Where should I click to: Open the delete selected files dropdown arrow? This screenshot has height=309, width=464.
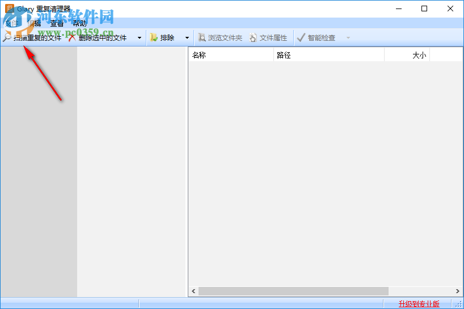point(140,38)
